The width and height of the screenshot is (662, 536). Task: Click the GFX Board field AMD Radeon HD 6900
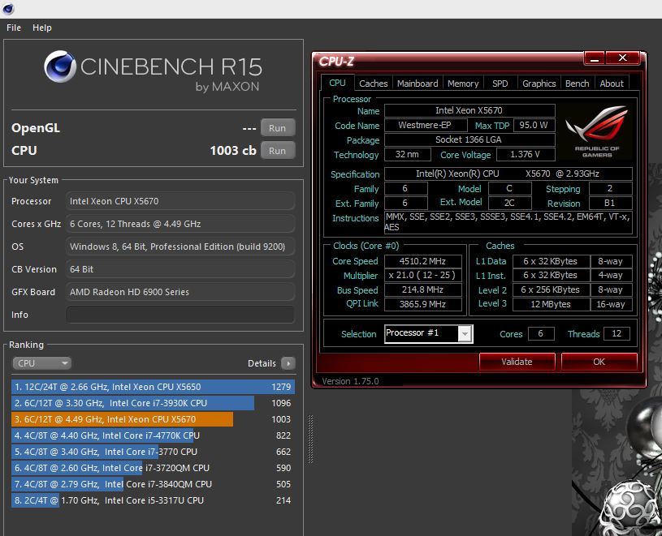[180, 292]
